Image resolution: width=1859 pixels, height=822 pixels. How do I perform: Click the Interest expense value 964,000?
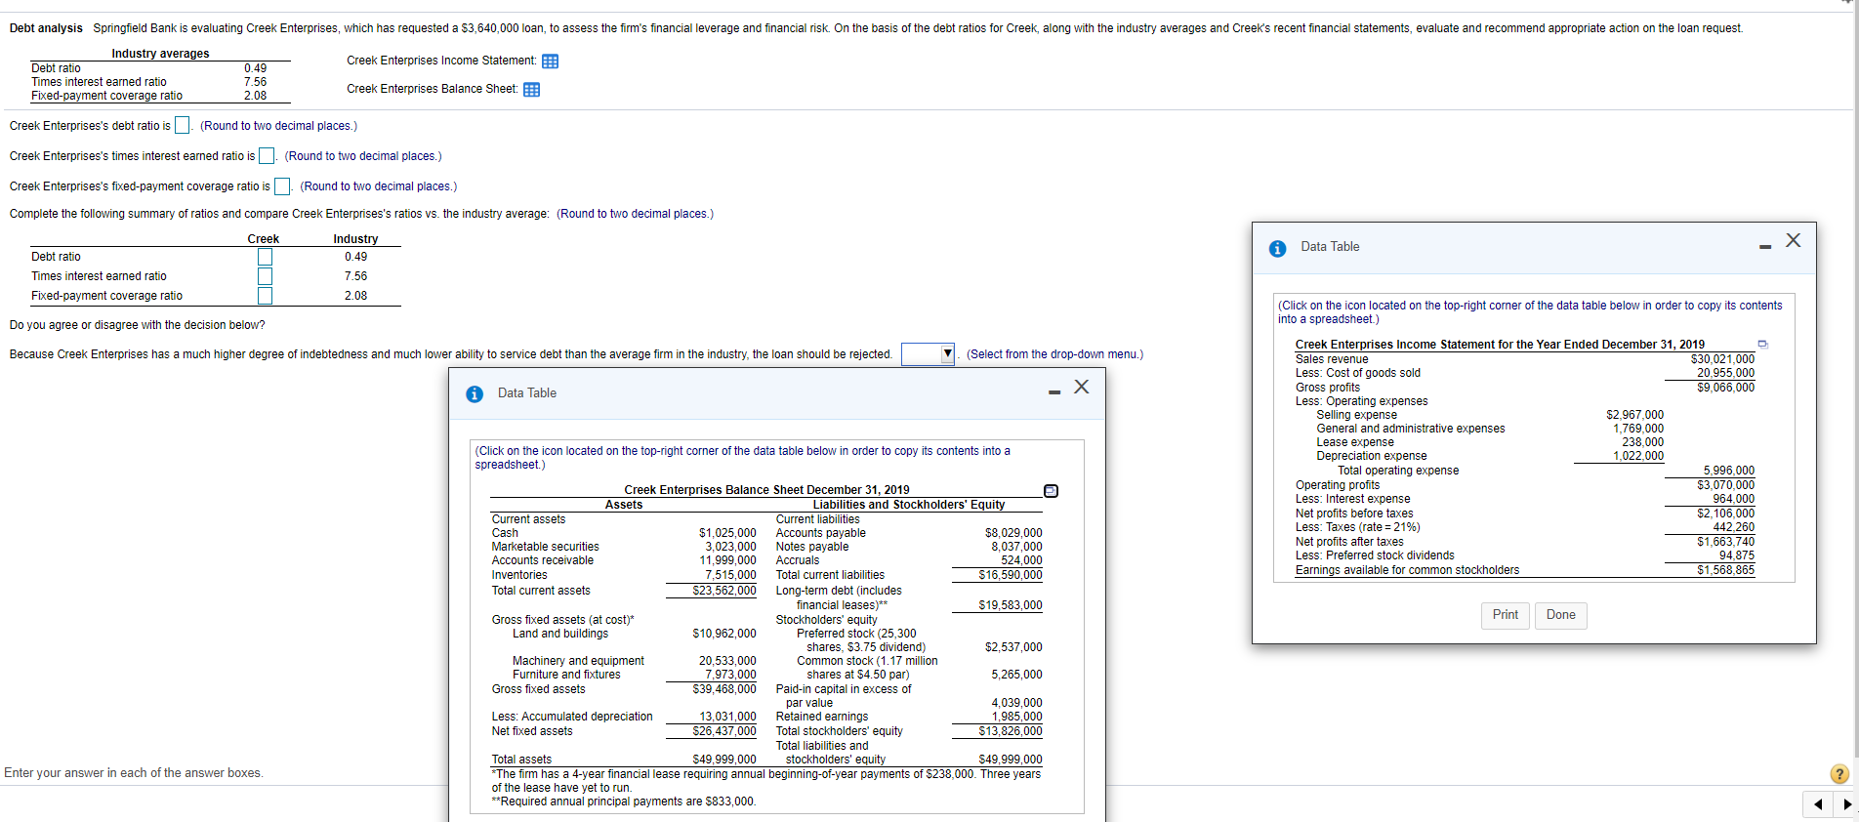tap(1733, 499)
